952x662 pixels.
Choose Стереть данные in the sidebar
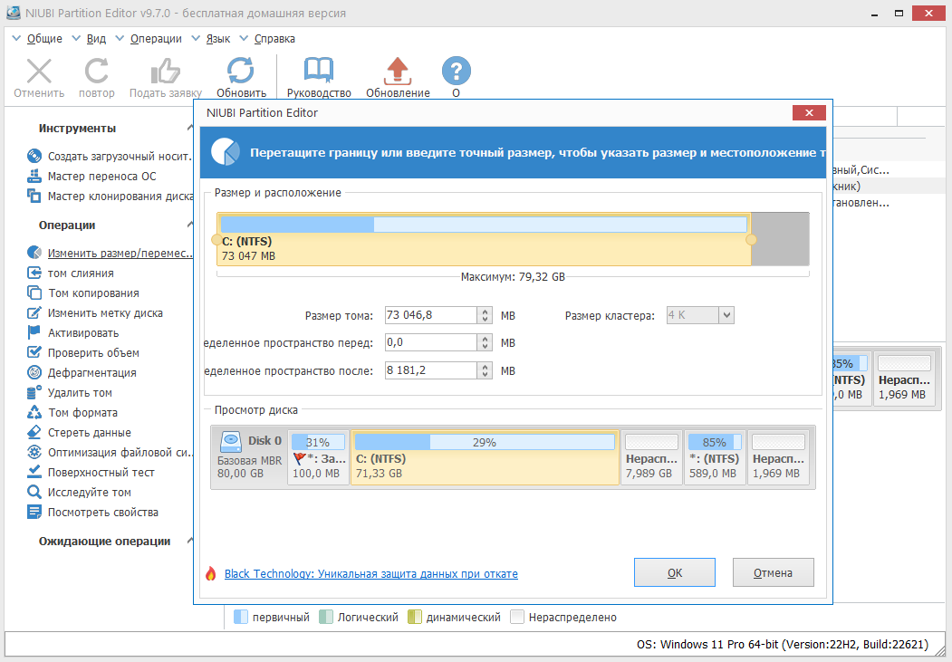pyautogui.click(x=89, y=432)
